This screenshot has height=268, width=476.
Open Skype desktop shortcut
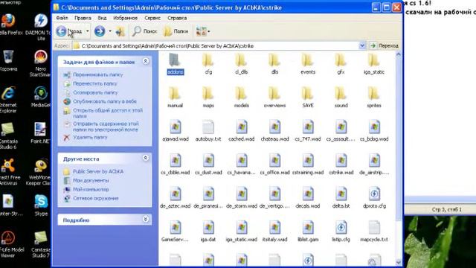tap(41, 205)
